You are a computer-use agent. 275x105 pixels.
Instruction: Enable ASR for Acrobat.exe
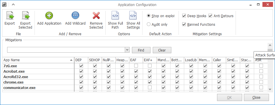[261, 71]
